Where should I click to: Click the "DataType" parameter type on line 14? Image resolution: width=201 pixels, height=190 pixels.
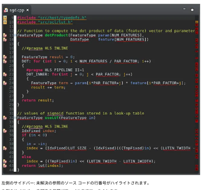[x=79, y=39]
